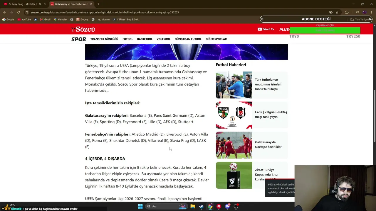Open the Gmail bookmark
This screenshot has width=376, height=211.
tap(45, 20)
